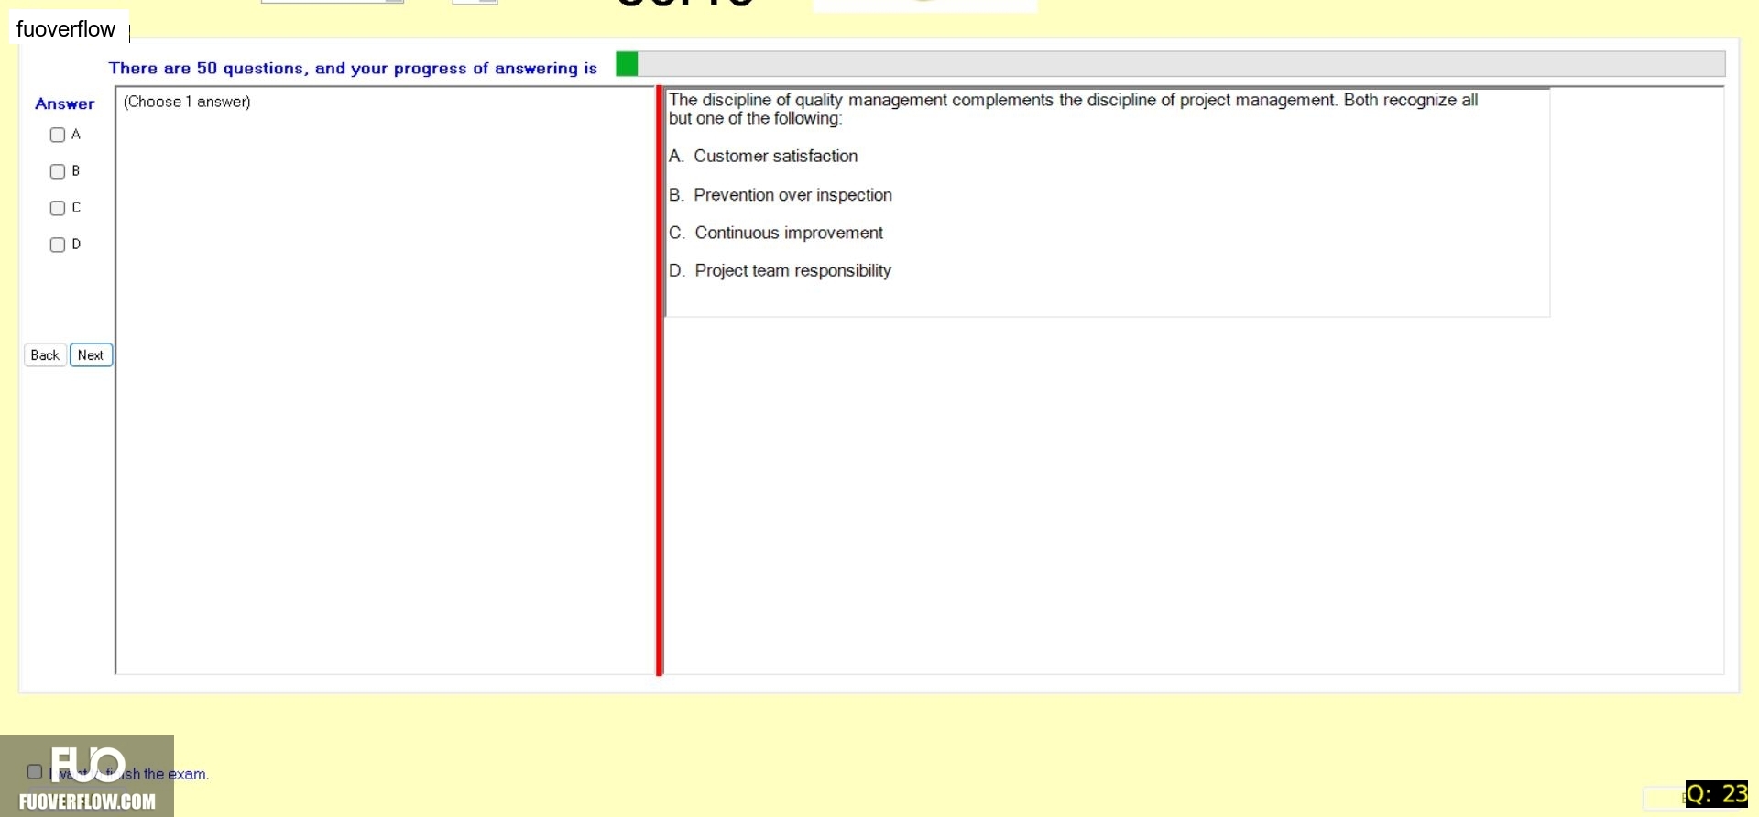Screen dimensions: 1759x817
Task: Click option text 'Customer satisfaction'
Action: pos(776,157)
